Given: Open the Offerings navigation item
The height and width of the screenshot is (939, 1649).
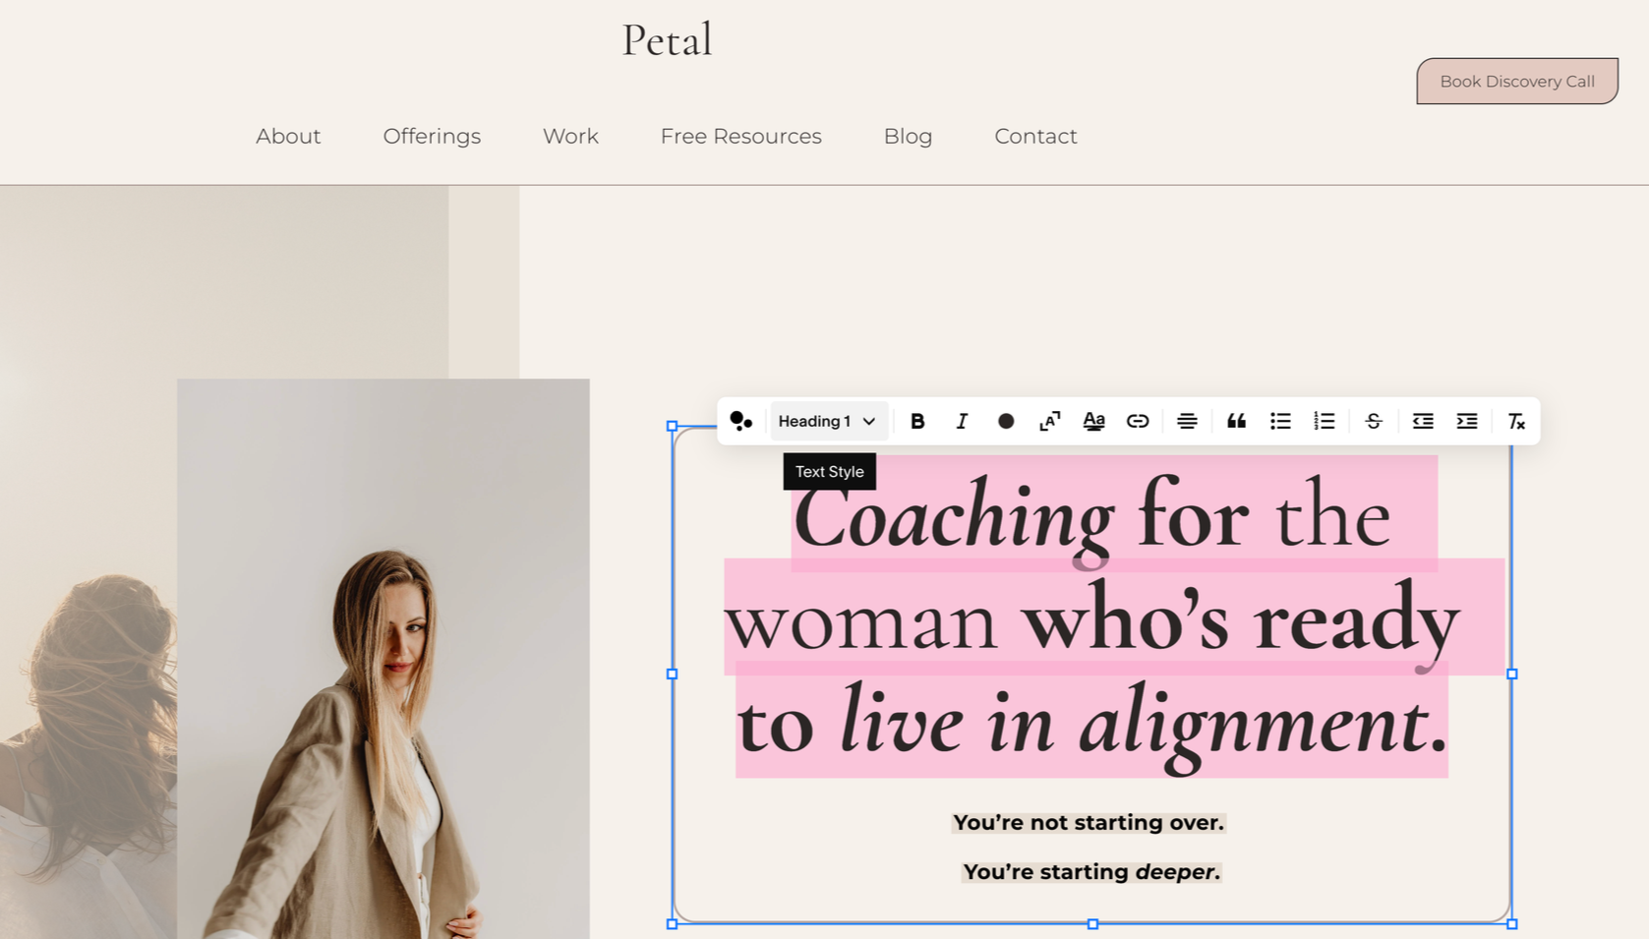Looking at the screenshot, I should [x=432, y=137].
